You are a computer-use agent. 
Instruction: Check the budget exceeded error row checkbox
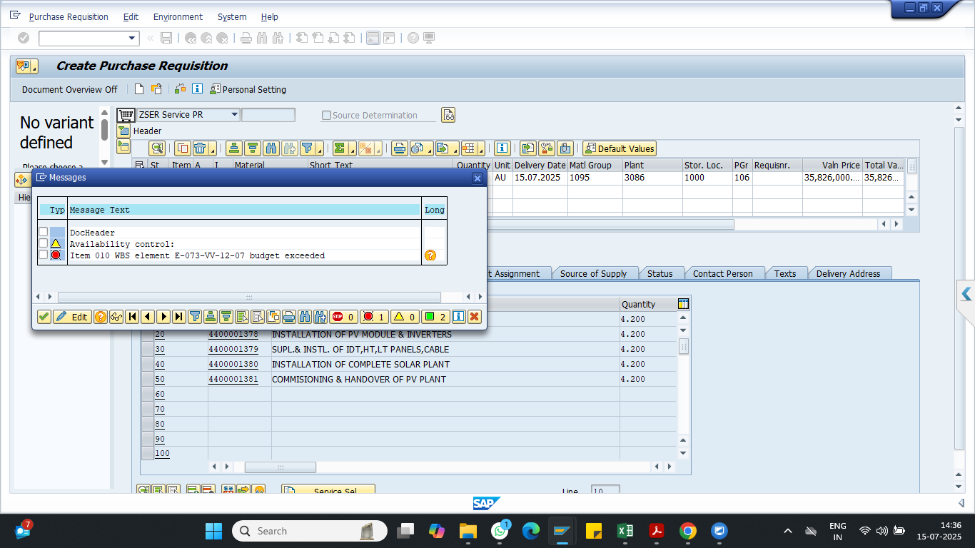pyautogui.click(x=44, y=255)
